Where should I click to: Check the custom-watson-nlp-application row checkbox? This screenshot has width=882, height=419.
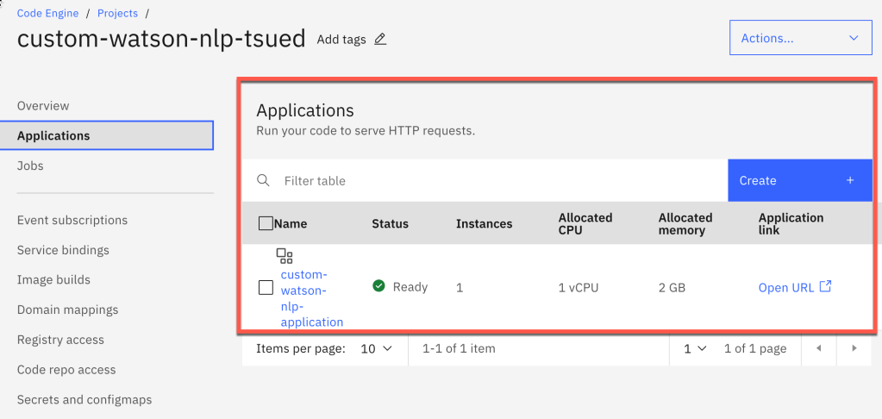pos(266,287)
